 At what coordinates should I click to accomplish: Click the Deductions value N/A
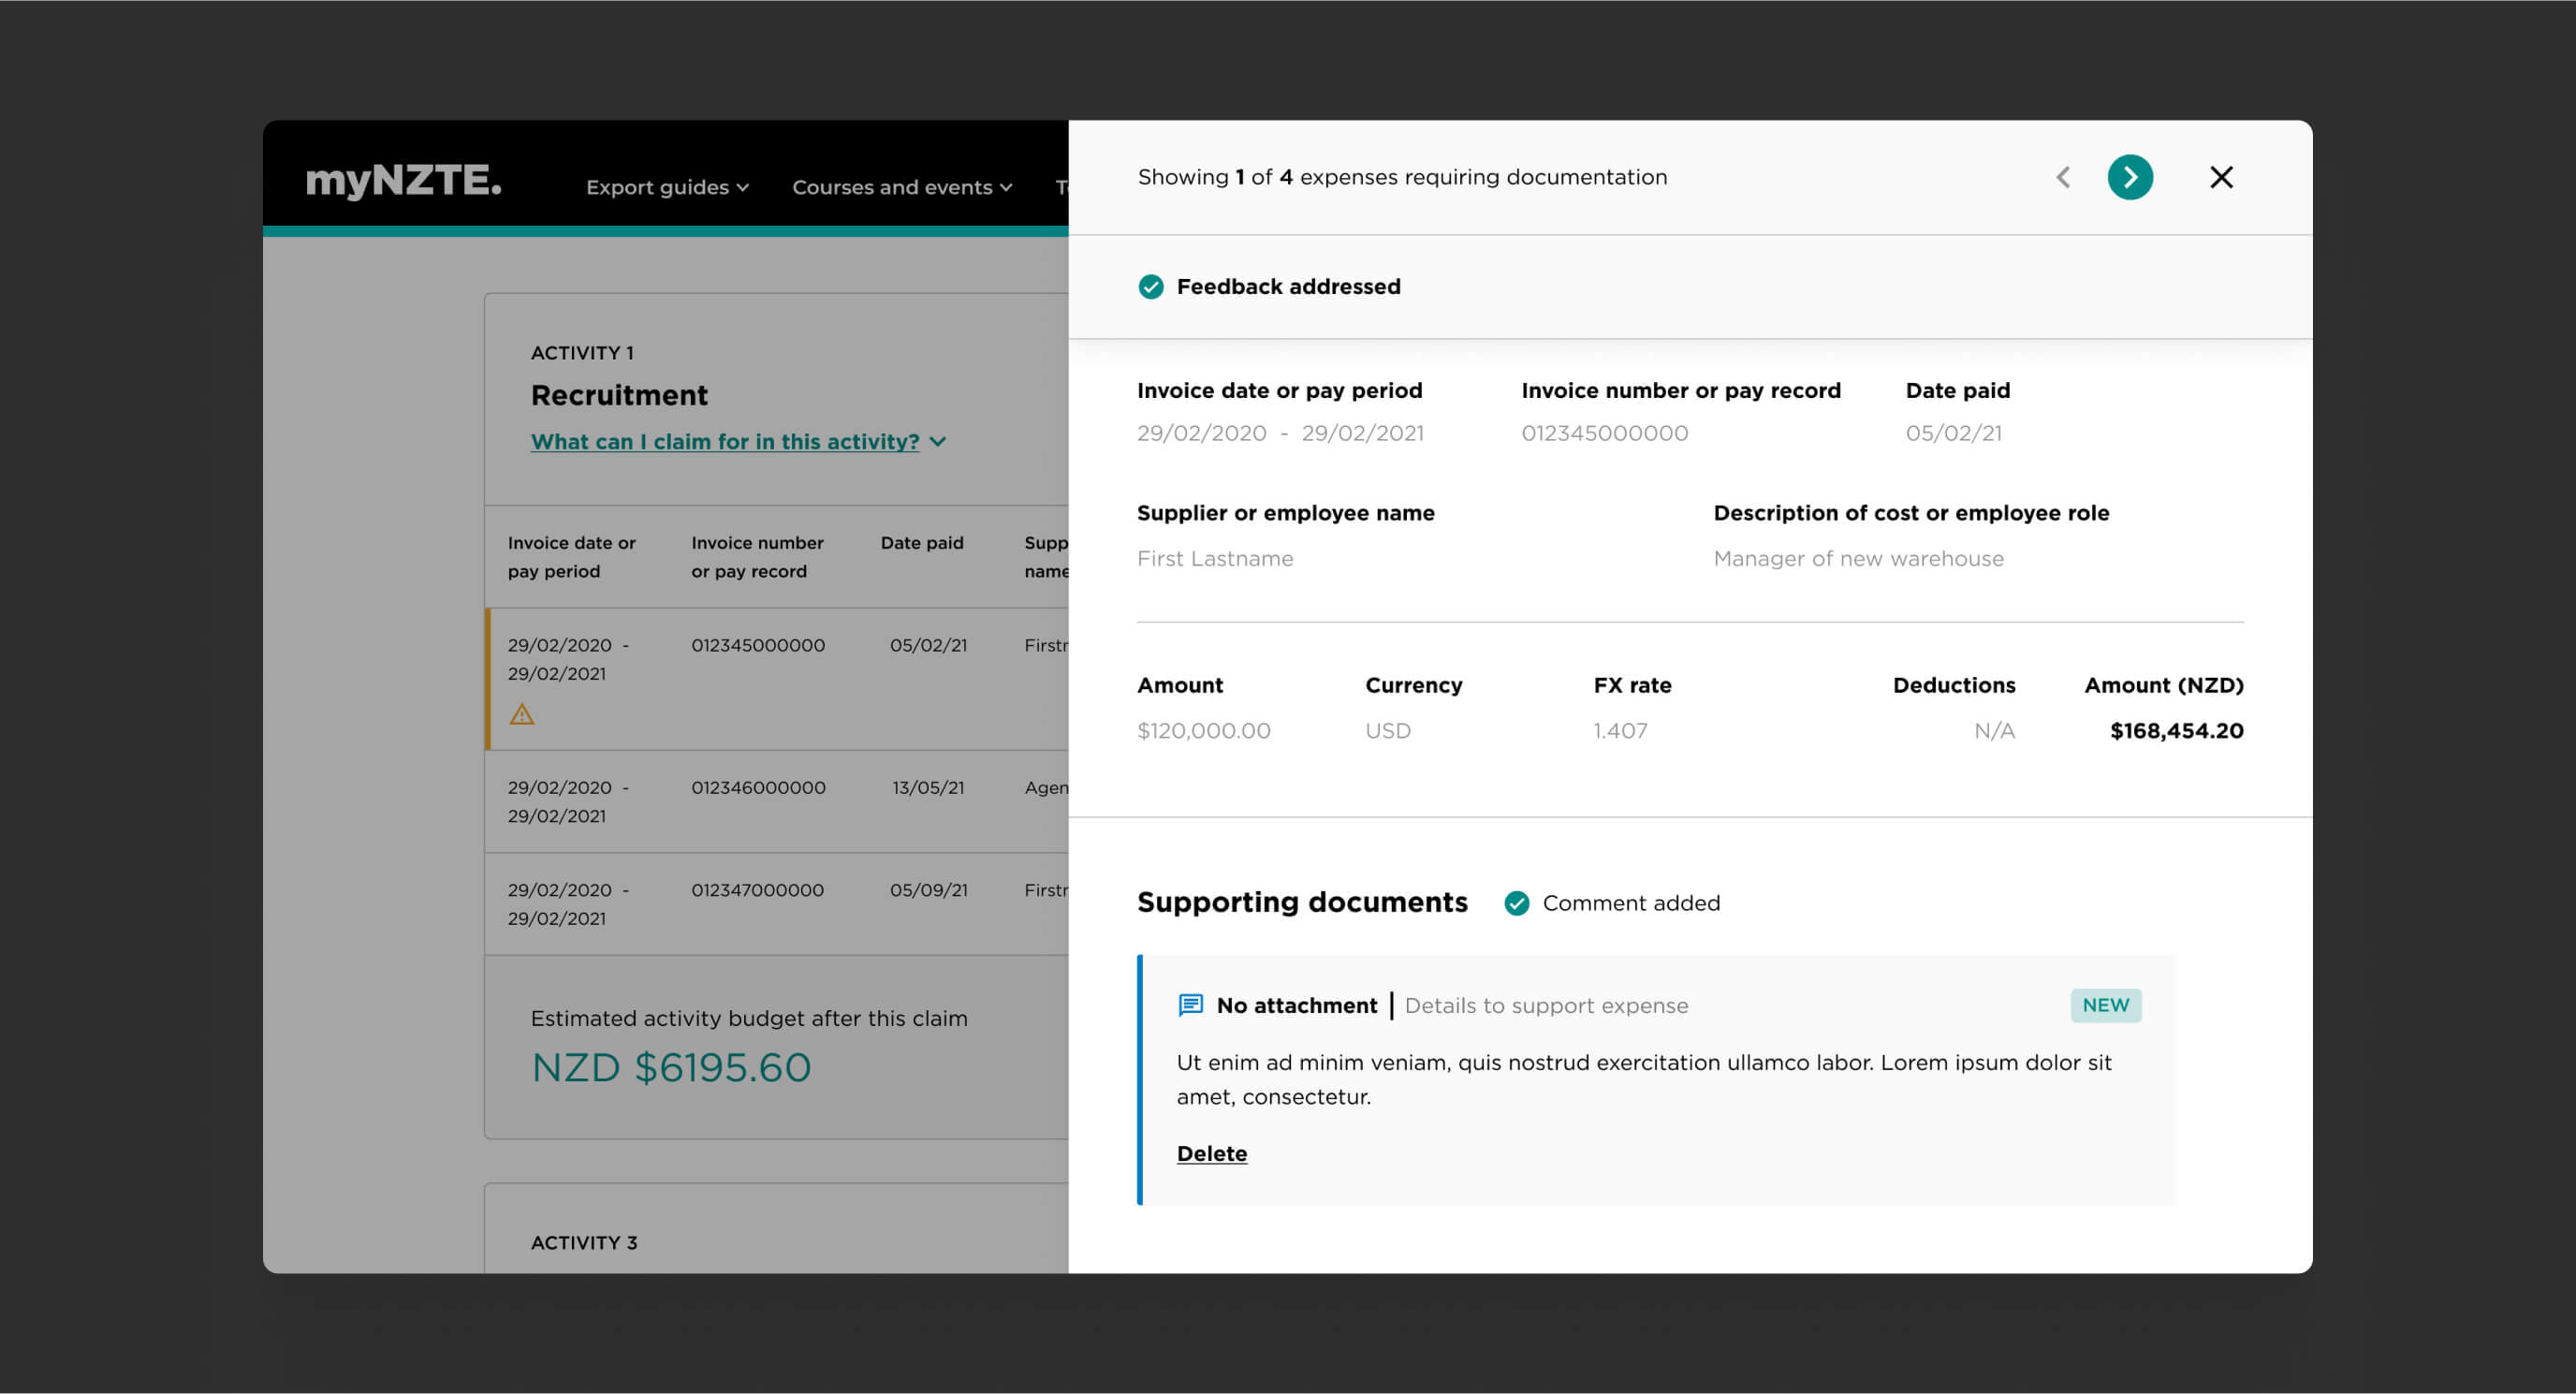(1995, 731)
